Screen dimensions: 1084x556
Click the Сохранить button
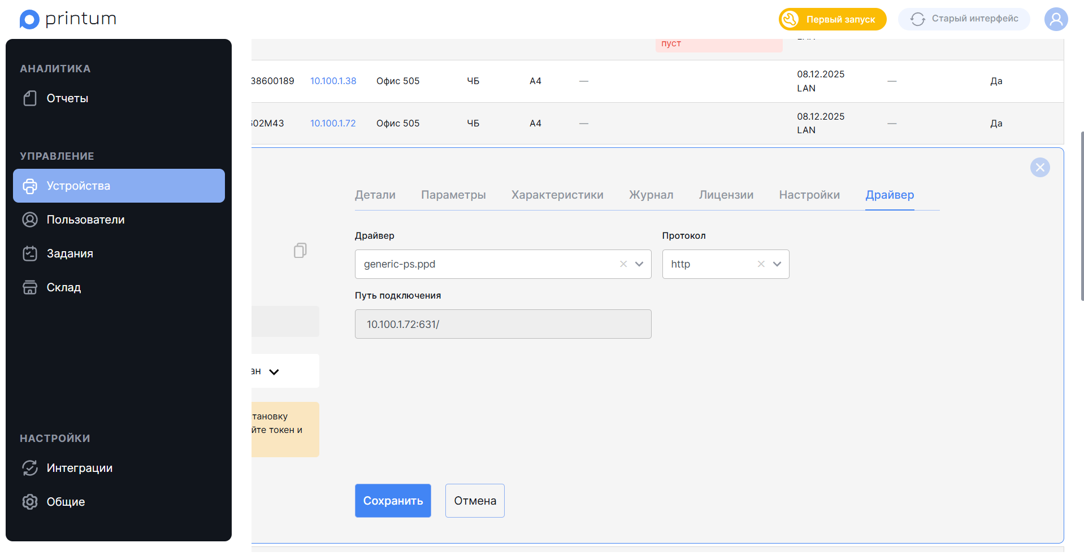point(393,501)
